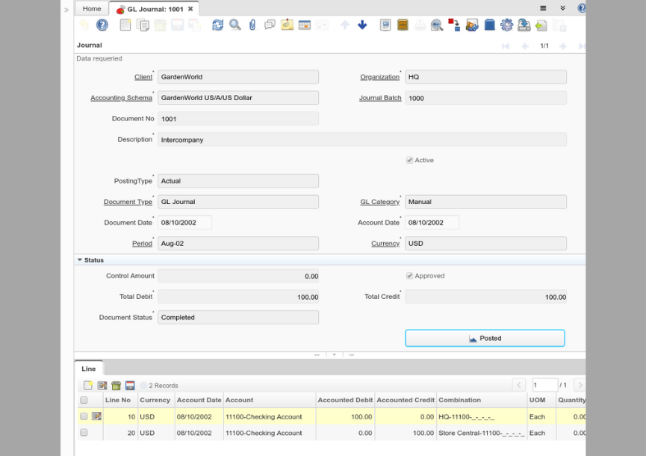Follow the GL Category label link

(380, 202)
